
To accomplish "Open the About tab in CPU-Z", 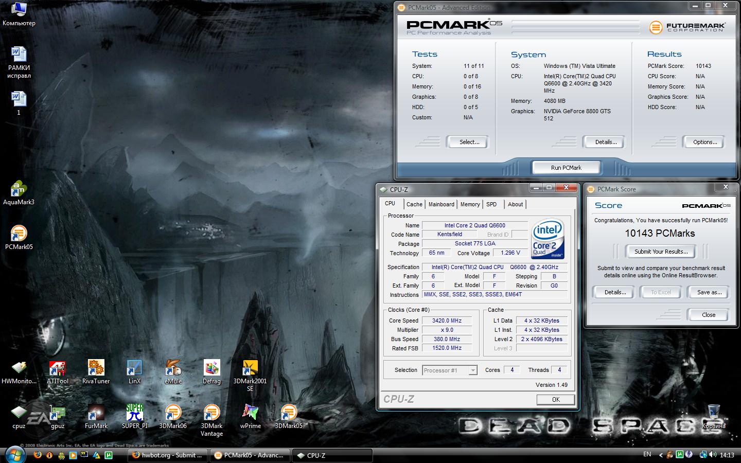I will tap(515, 204).
